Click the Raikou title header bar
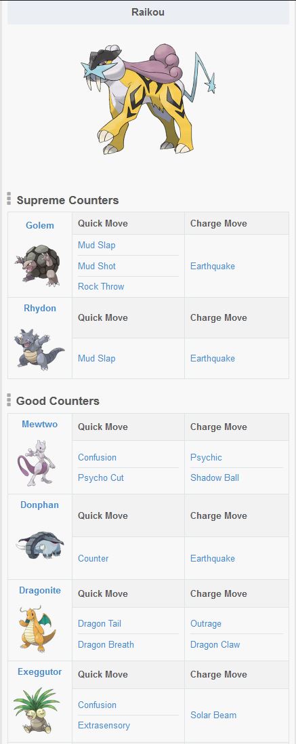Viewport: 296px width, 744px height. click(148, 12)
